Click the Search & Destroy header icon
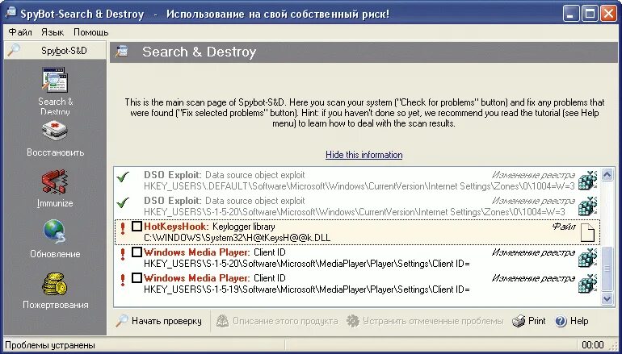This screenshot has width=622, height=354. tap(122, 52)
